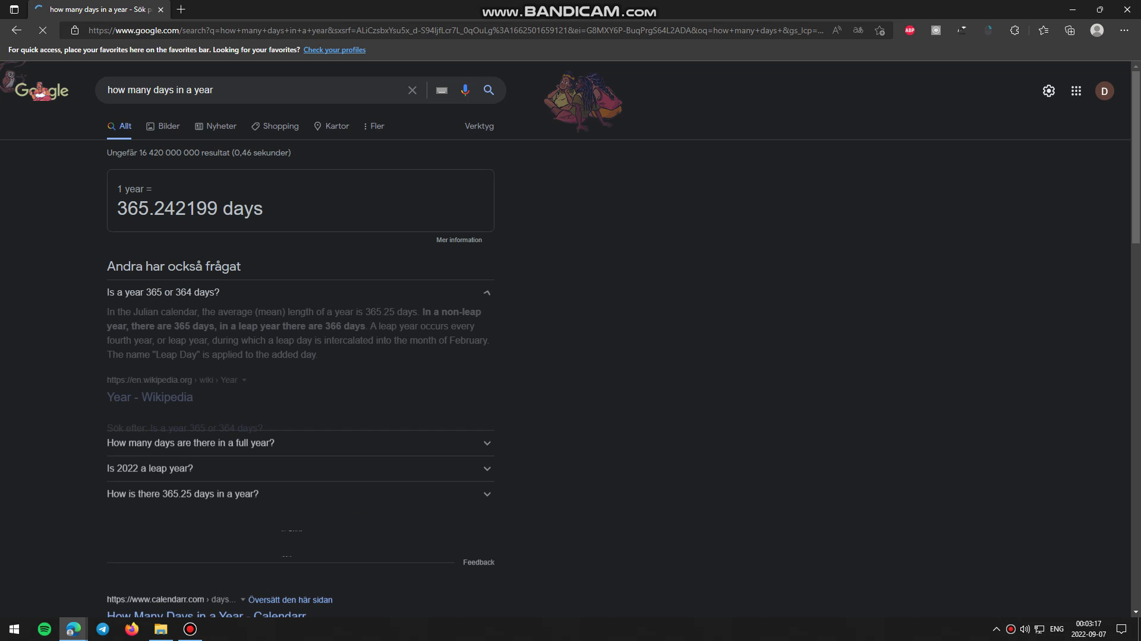Expand the 'Is 2022 a leap year?' question
Screen dimensions: 1141x641
(x=486, y=468)
